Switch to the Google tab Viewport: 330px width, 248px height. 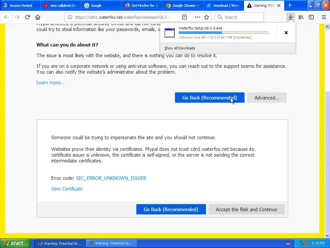[101, 5]
